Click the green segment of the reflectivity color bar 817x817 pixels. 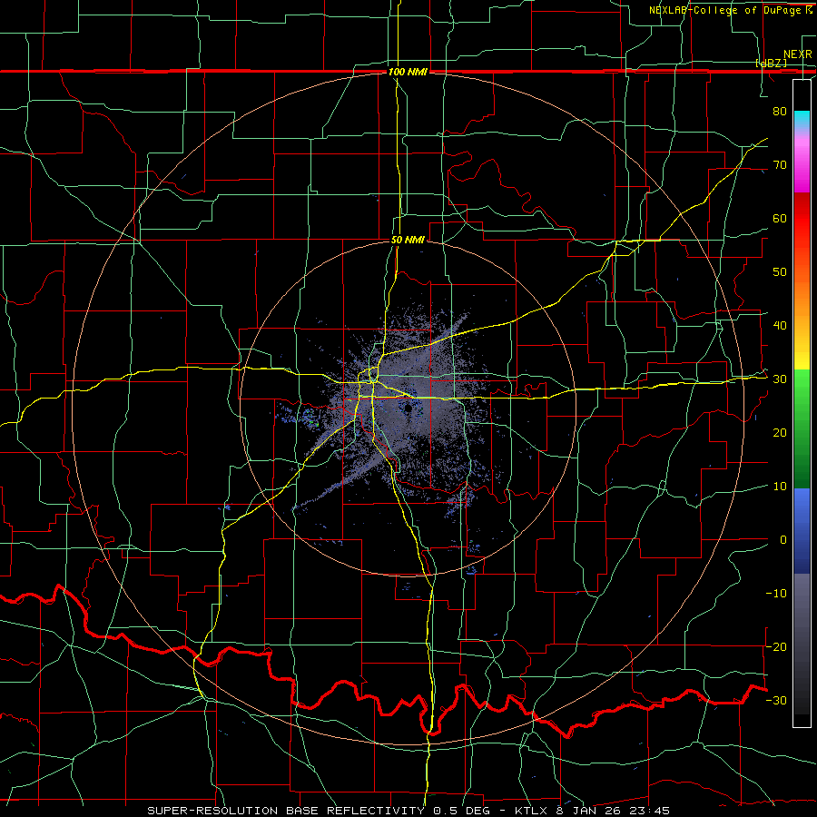coord(802,428)
